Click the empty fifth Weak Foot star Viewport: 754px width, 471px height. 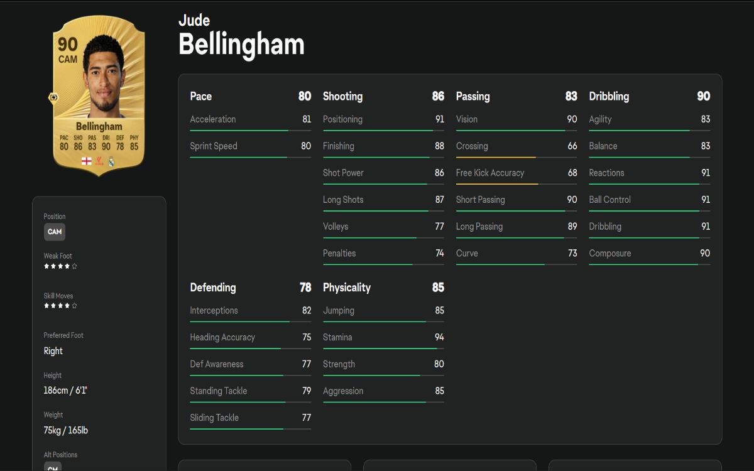tap(75, 266)
